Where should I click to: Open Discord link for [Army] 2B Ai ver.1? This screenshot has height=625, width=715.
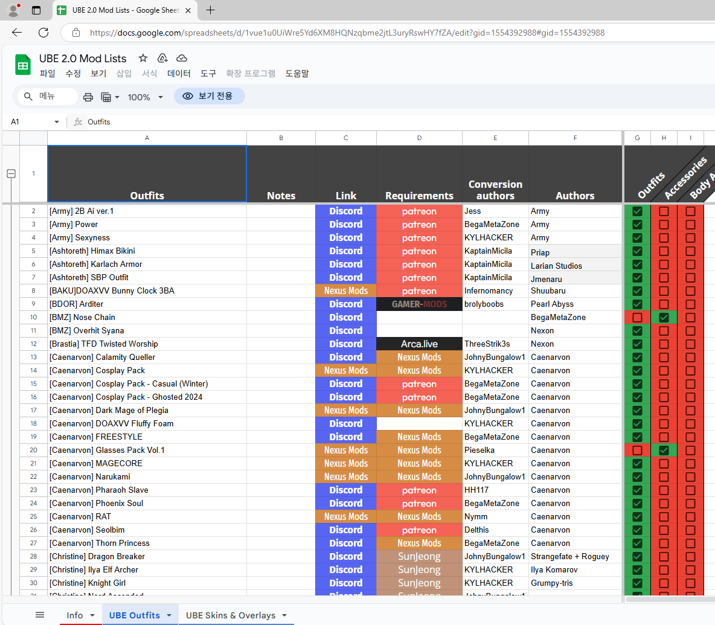tap(345, 211)
